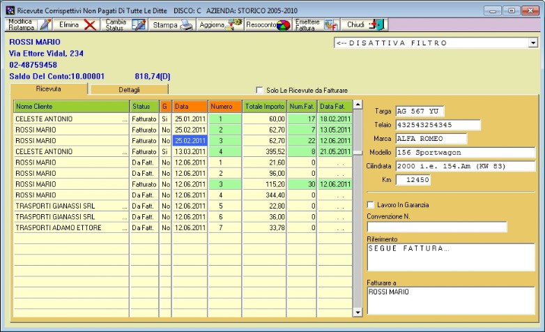Screen dimensions: 545x332
Task: Click the Resoconto button label
Action: pos(261,24)
